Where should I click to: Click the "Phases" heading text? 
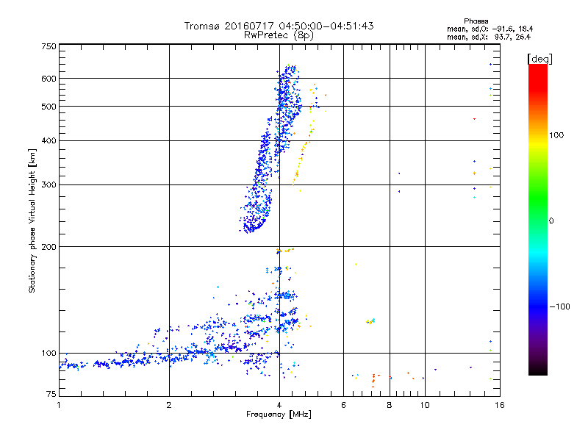pos(476,21)
